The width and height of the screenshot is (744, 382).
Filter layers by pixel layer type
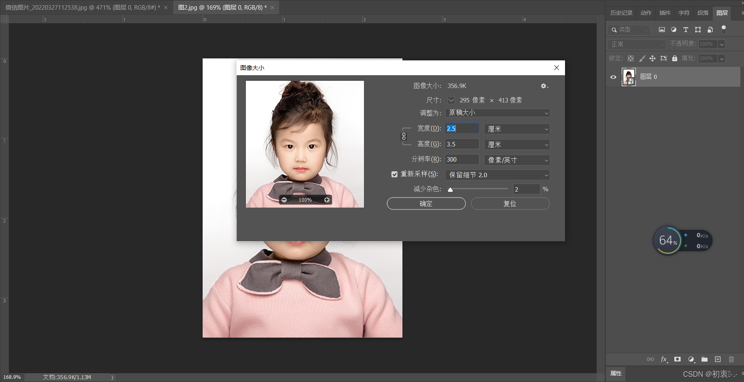662,30
